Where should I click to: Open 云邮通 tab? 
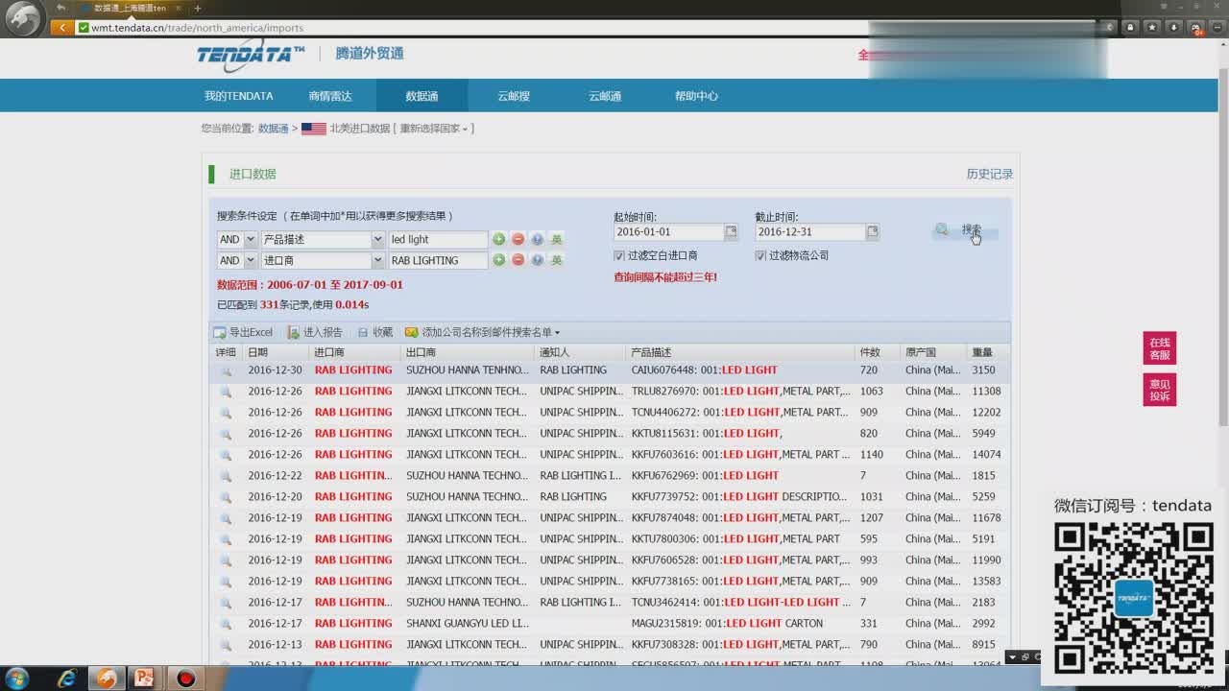click(605, 96)
